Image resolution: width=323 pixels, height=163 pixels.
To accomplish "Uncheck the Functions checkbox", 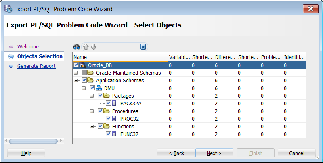I will pos(100,126).
